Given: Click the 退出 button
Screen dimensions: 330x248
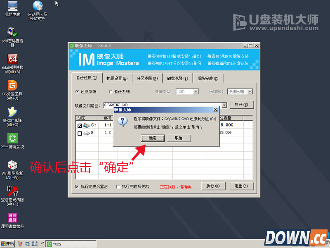Looking at the screenshot, I should pos(241,186).
